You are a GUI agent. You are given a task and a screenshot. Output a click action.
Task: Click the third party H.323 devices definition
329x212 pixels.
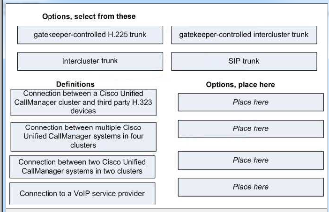(x=83, y=102)
